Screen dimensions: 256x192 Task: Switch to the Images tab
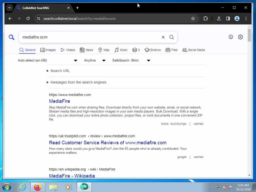point(48,50)
